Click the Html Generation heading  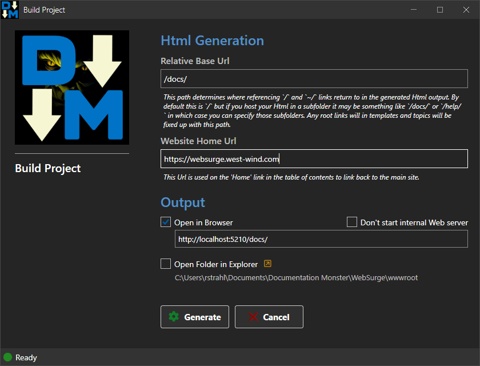(x=212, y=41)
